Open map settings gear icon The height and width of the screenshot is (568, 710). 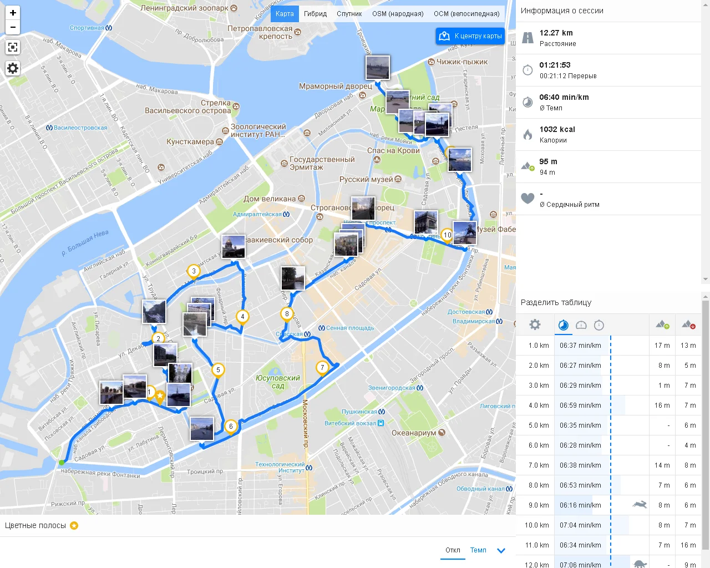tap(13, 68)
